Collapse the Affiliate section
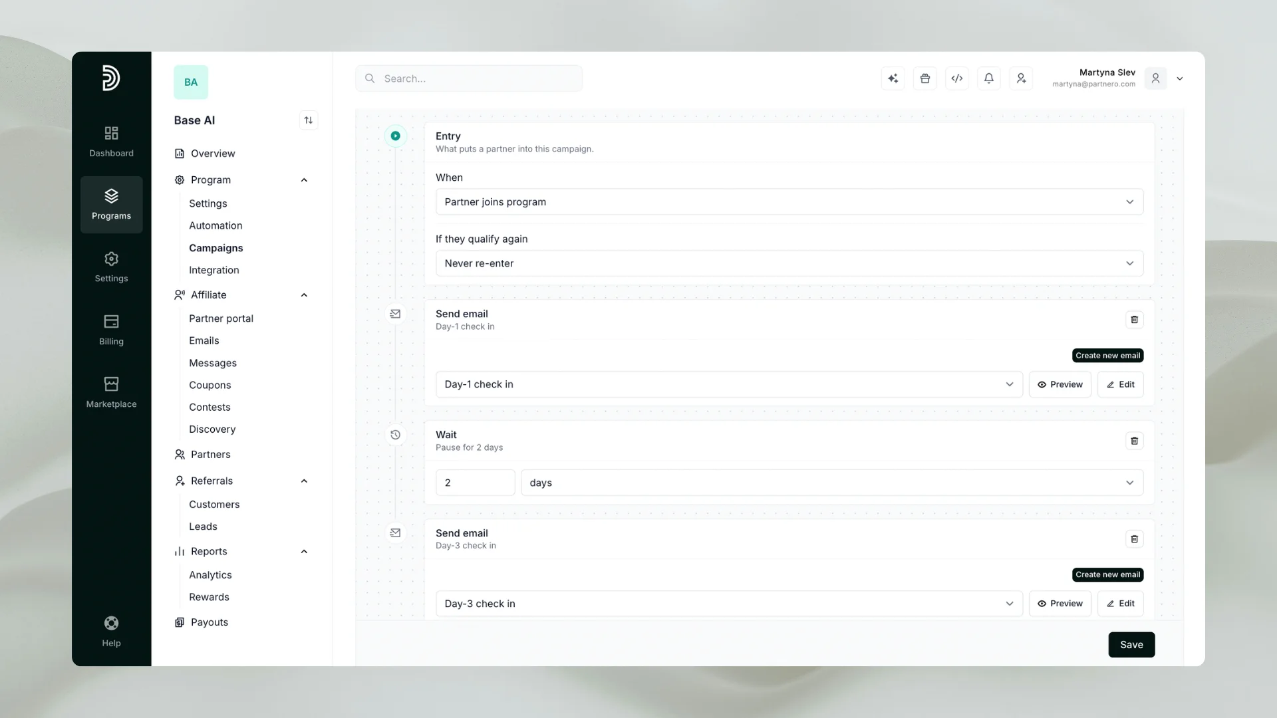This screenshot has width=1277, height=718. click(304, 295)
